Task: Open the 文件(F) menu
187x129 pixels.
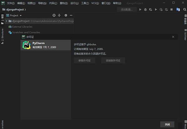Action: point(11,3)
